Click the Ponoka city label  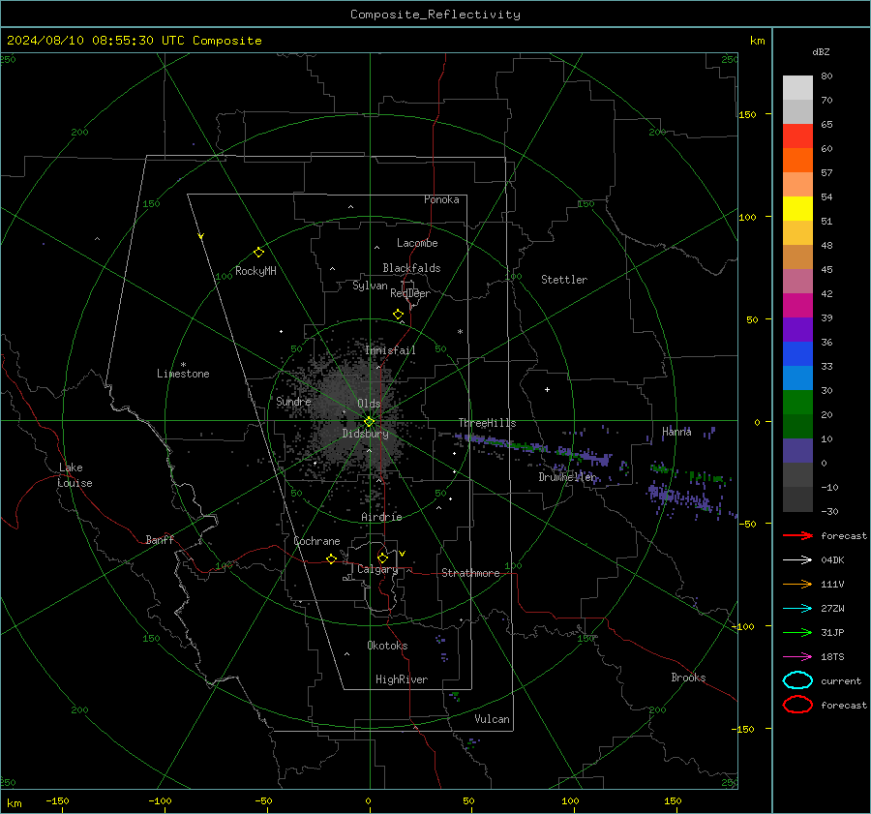click(441, 199)
